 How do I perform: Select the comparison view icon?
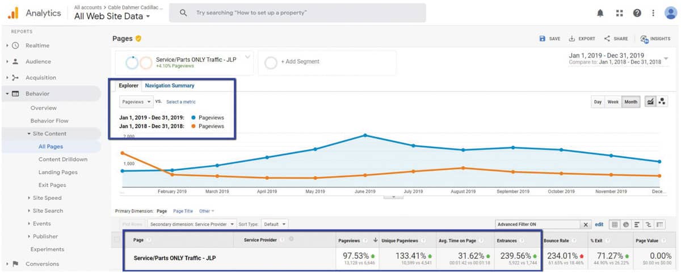coord(649,225)
